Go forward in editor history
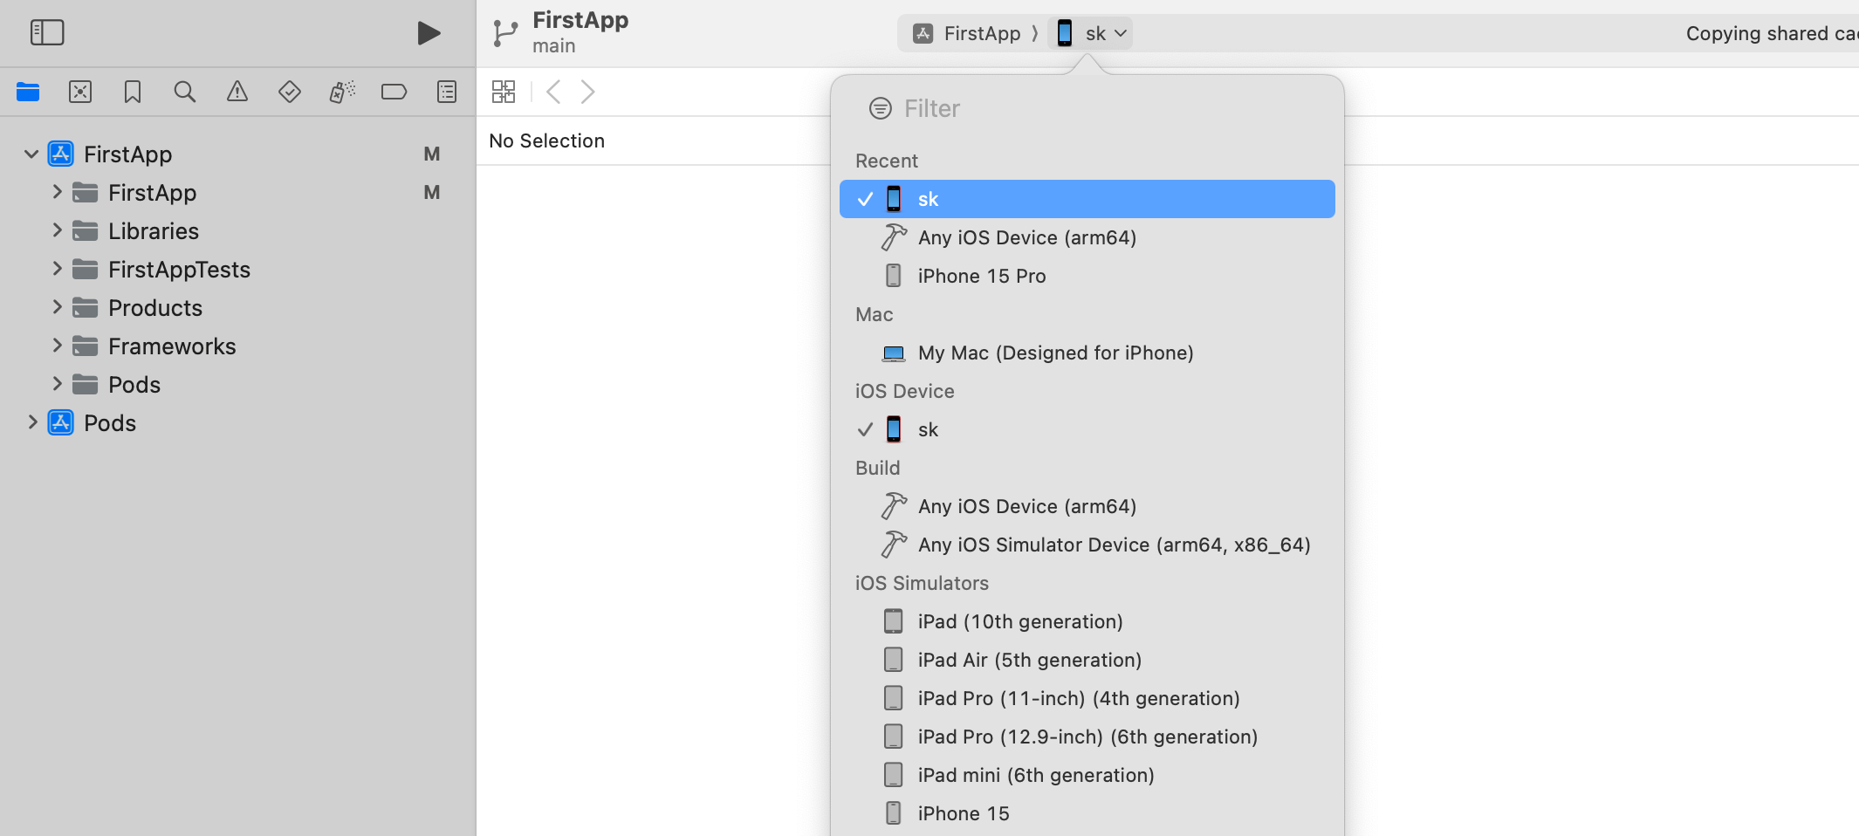 click(588, 92)
